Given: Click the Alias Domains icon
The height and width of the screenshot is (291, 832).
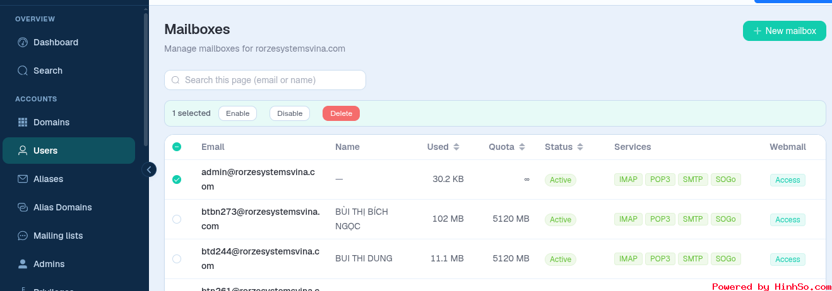Looking at the screenshot, I should click(23, 207).
